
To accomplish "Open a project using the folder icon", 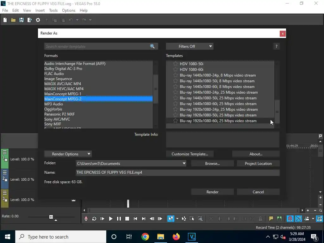I will tap(13, 20).
